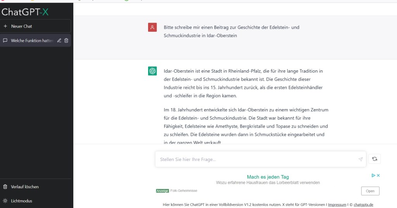Image resolution: width=397 pixels, height=208 pixels.
Task: Open the 'Welche Funktion hatten' chat
Action: 31,40
